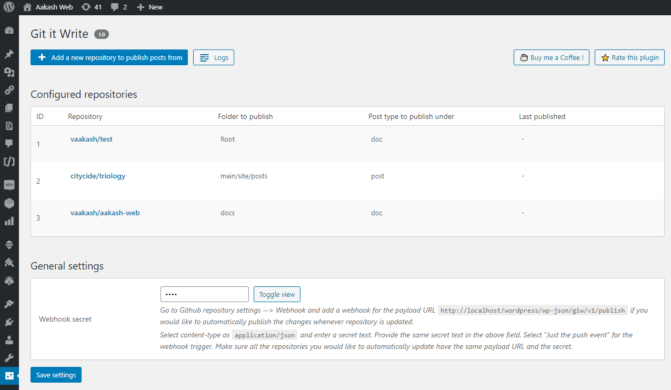671x390 pixels.
Task: Open vaakash/aakash-web repository link
Action: 105,213
